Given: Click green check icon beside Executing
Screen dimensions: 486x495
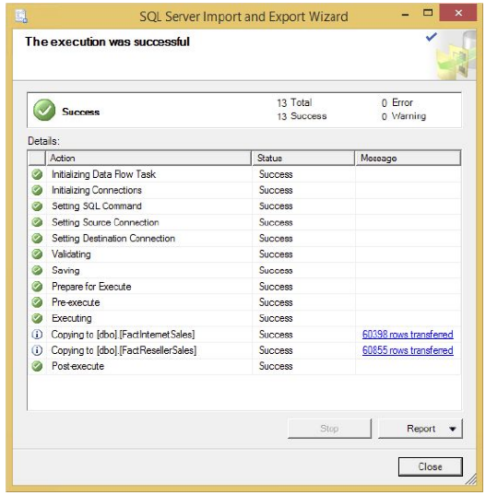Looking at the screenshot, I should click(37, 318).
